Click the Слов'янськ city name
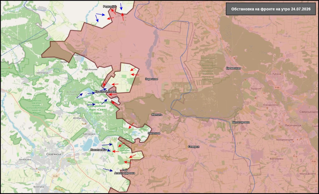The image size is (319, 194). click(54, 154)
